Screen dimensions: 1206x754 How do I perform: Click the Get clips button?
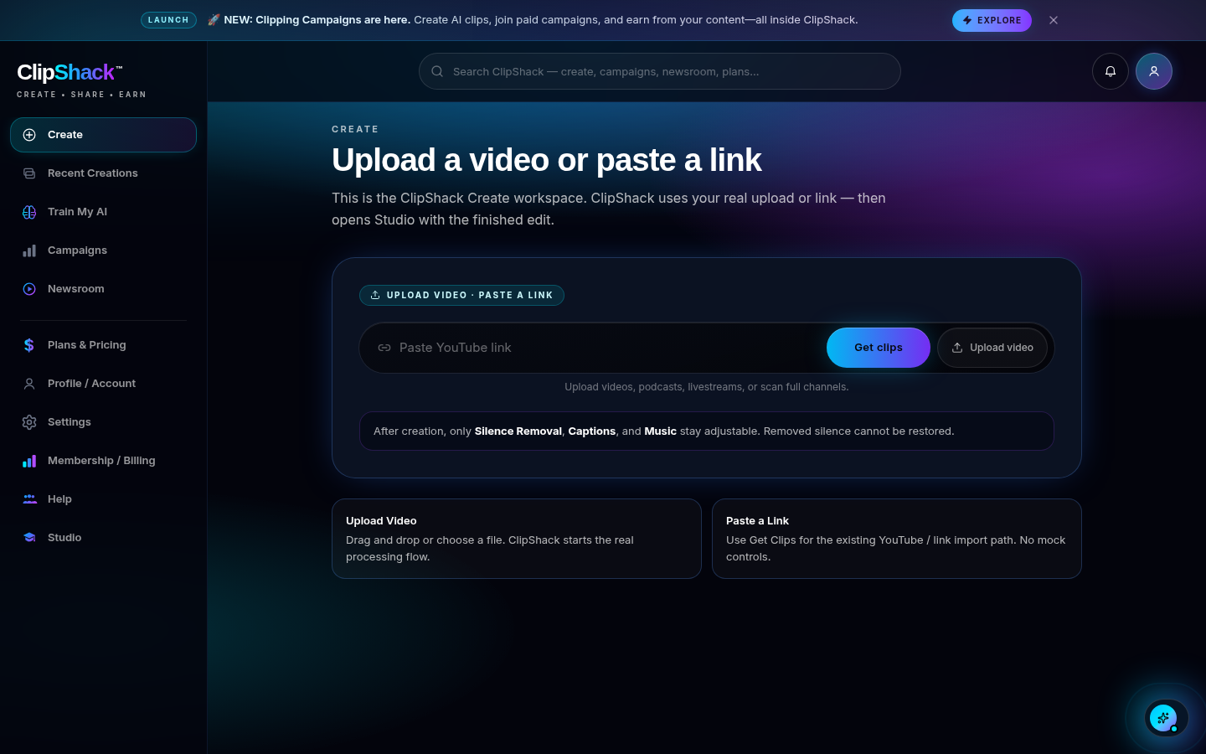pyautogui.click(x=879, y=348)
